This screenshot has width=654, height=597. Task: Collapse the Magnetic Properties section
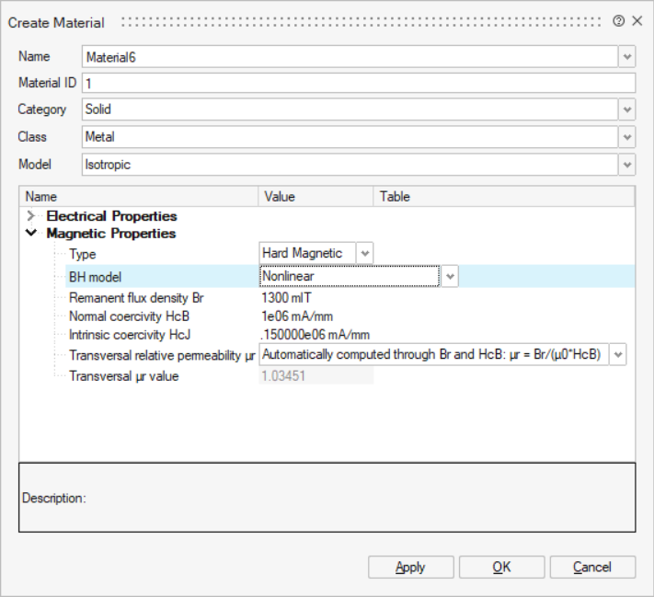pos(32,234)
